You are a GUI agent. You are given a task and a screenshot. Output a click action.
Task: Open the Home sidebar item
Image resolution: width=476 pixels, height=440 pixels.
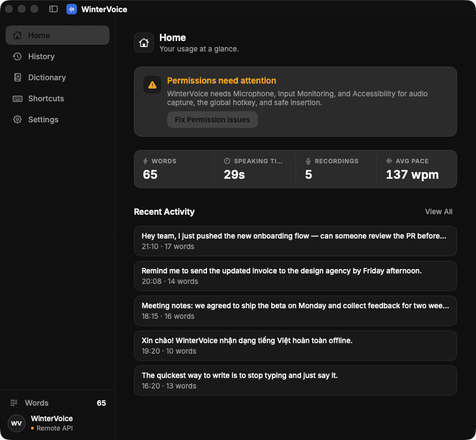tap(58, 35)
